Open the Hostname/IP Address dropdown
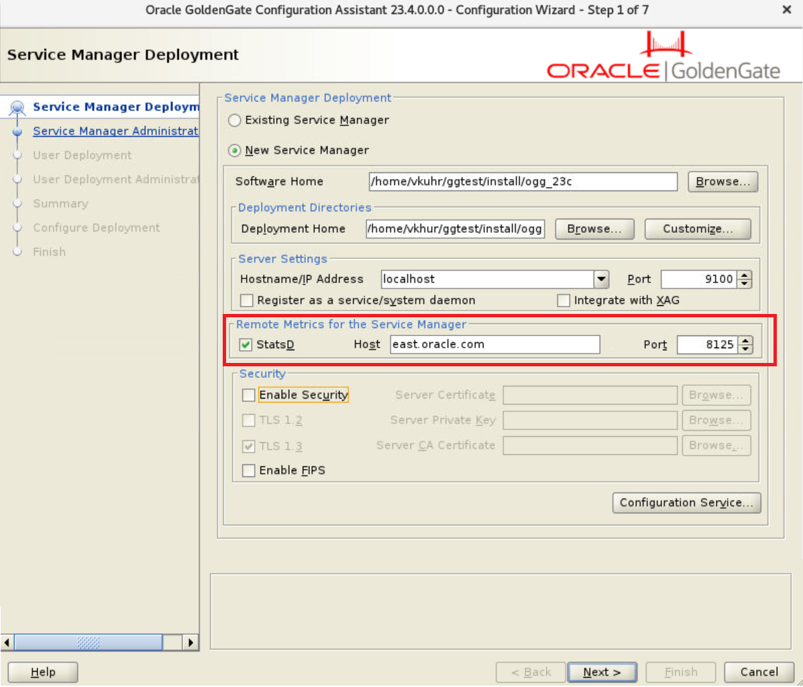Screen dimensions: 803x687 click(602, 279)
